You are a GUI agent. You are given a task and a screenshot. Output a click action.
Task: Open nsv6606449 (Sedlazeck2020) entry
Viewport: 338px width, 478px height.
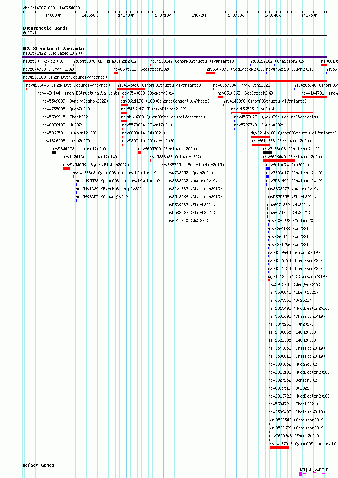click(x=292, y=157)
